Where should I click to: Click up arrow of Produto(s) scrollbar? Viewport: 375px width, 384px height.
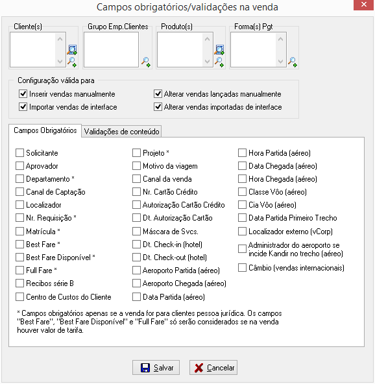point(207,39)
